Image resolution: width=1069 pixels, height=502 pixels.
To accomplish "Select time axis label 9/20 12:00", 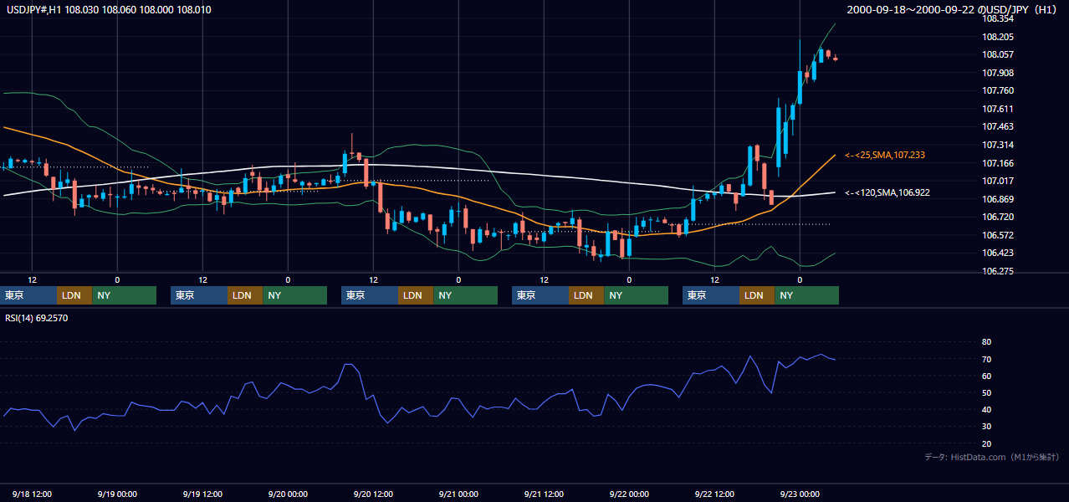I will coord(373,494).
